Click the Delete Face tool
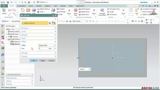This screenshot has height=90, width=160. [84, 14]
